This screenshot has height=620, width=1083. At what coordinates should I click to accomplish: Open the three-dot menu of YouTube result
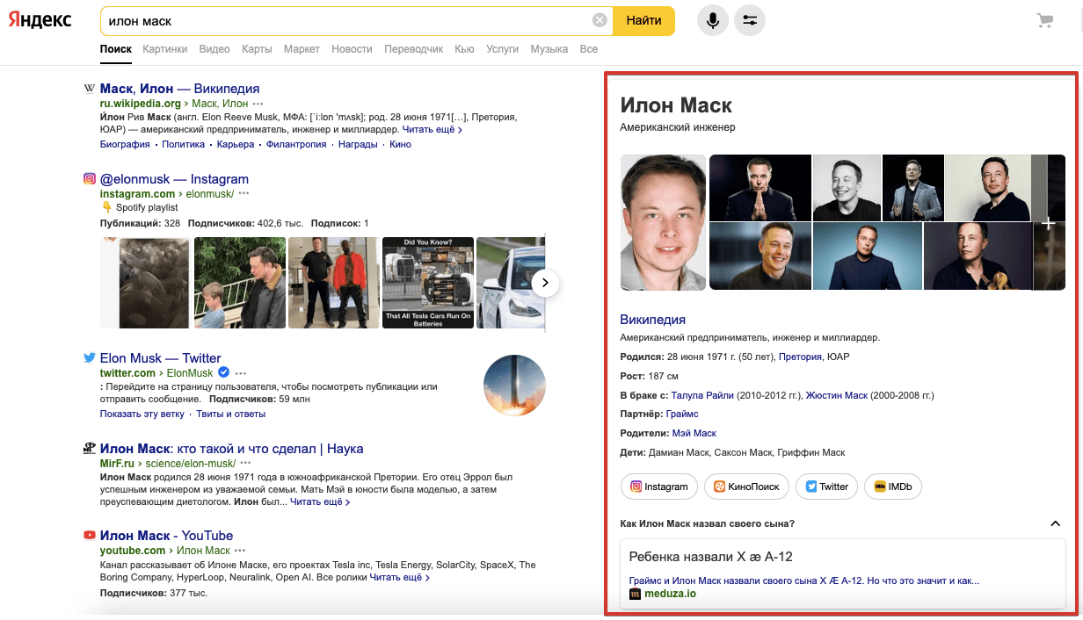point(239,551)
